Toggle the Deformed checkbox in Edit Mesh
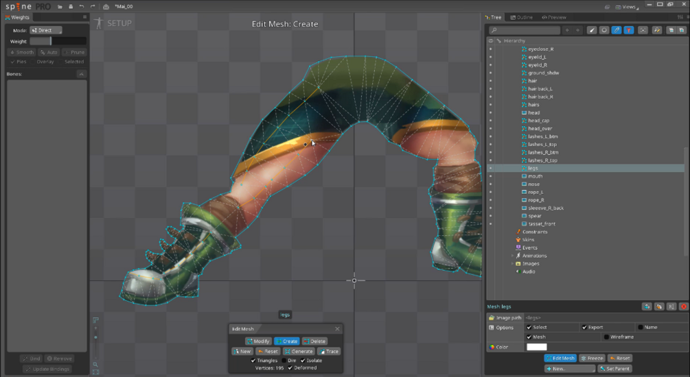The image size is (690, 377). coord(290,368)
